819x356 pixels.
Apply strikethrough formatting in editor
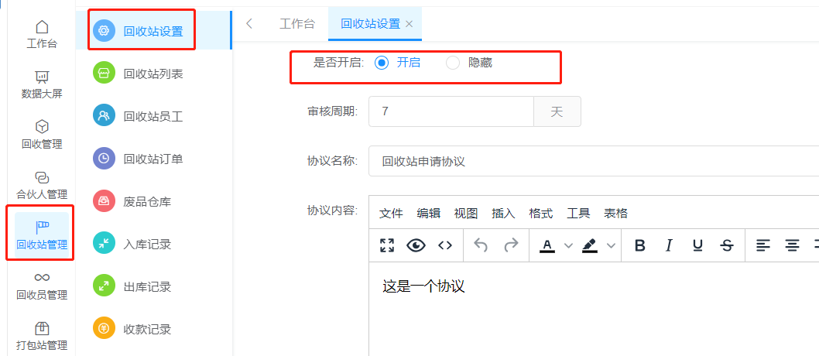(727, 245)
